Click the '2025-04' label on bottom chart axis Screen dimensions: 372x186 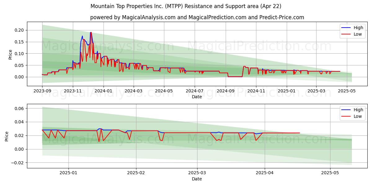265,173
